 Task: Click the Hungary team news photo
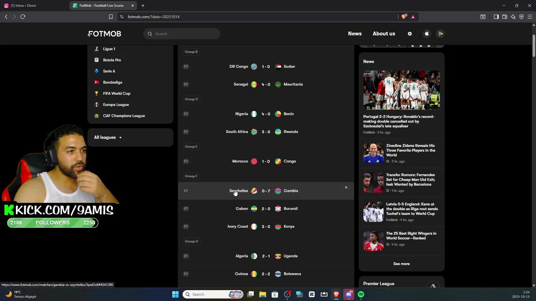(x=402, y=90)
